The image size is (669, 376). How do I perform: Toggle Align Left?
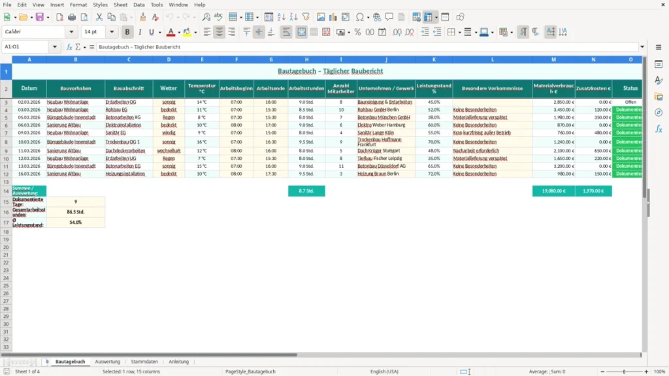[x=207, y=32]
